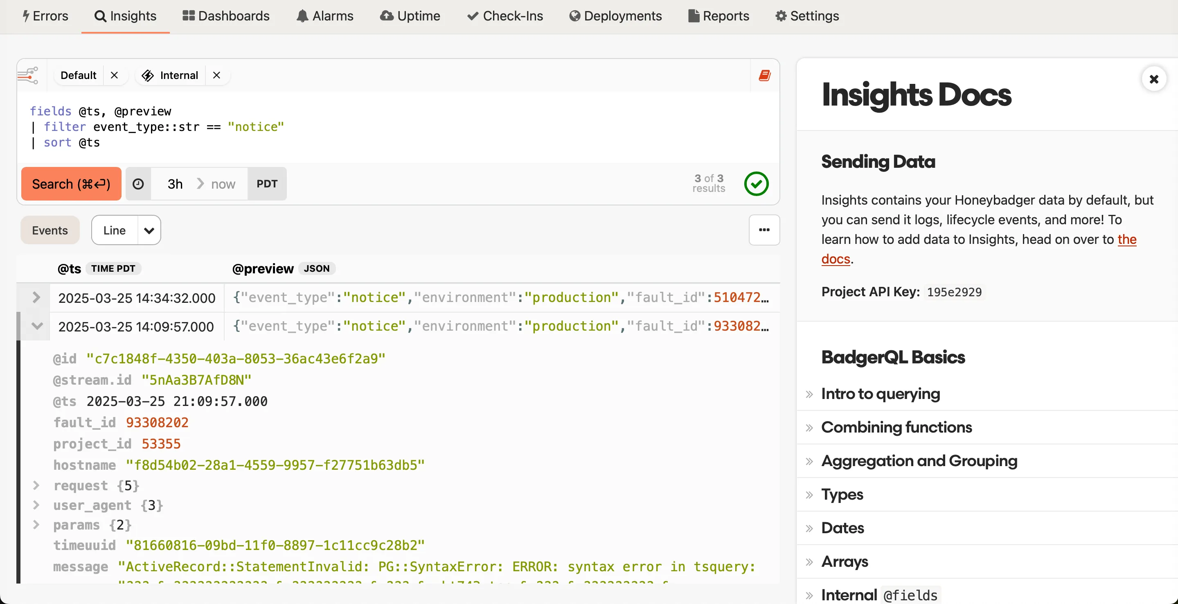Click the Deployments globe icon

(x=574, y=16)
